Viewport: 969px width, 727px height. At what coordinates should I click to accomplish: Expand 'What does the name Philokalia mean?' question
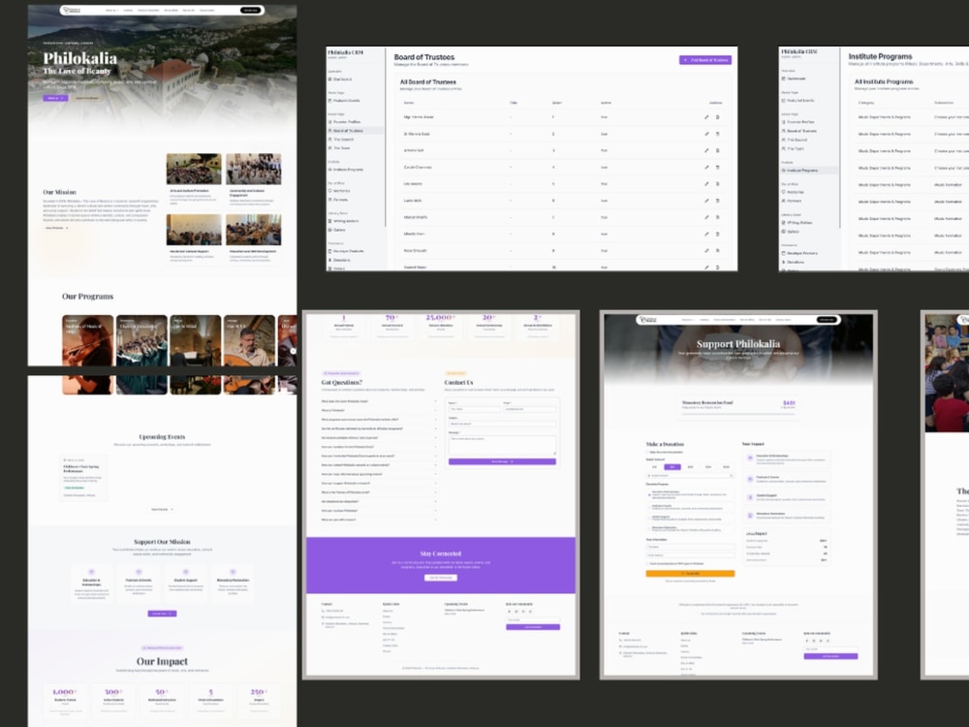click(x=378, y=401)
